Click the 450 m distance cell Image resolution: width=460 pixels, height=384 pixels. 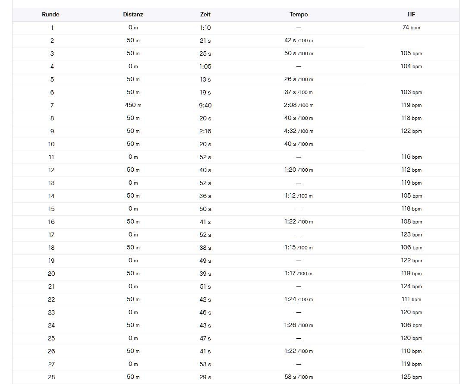tap(133, 105)
